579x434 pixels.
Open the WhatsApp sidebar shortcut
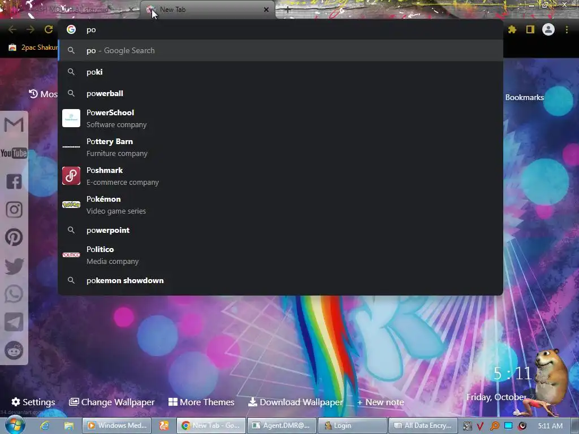[14, 294]
